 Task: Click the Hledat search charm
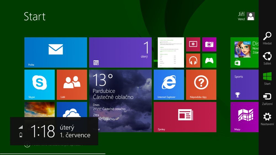(267, 38)
